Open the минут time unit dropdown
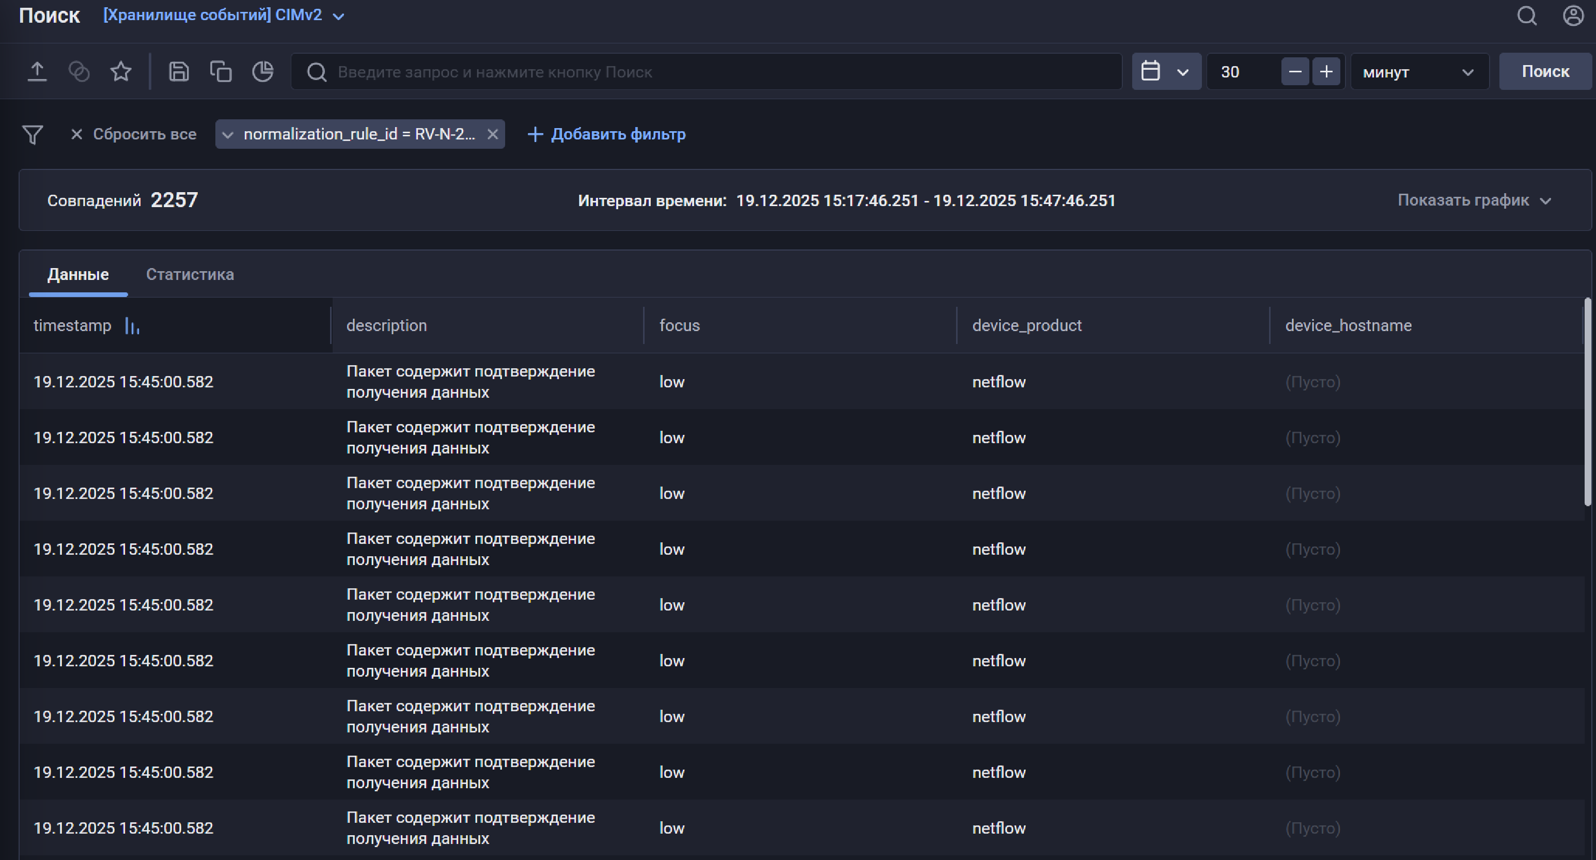1596x860 pixels. pos(1419,71)
